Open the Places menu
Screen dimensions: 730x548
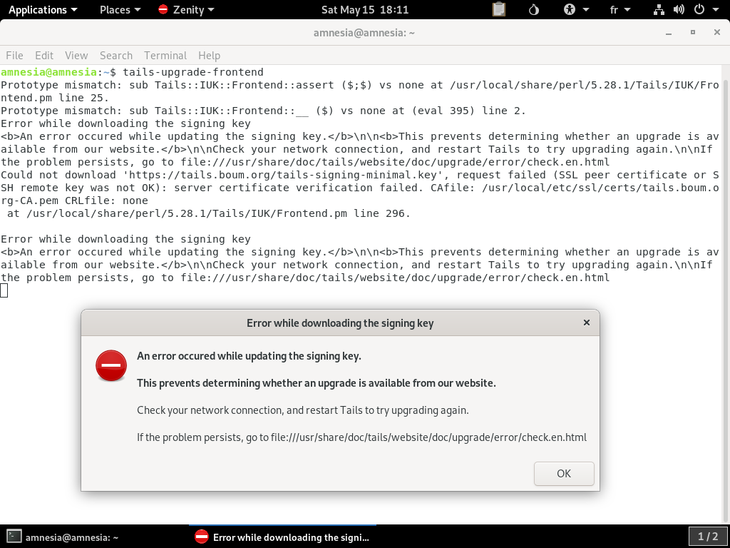[120, 10]
